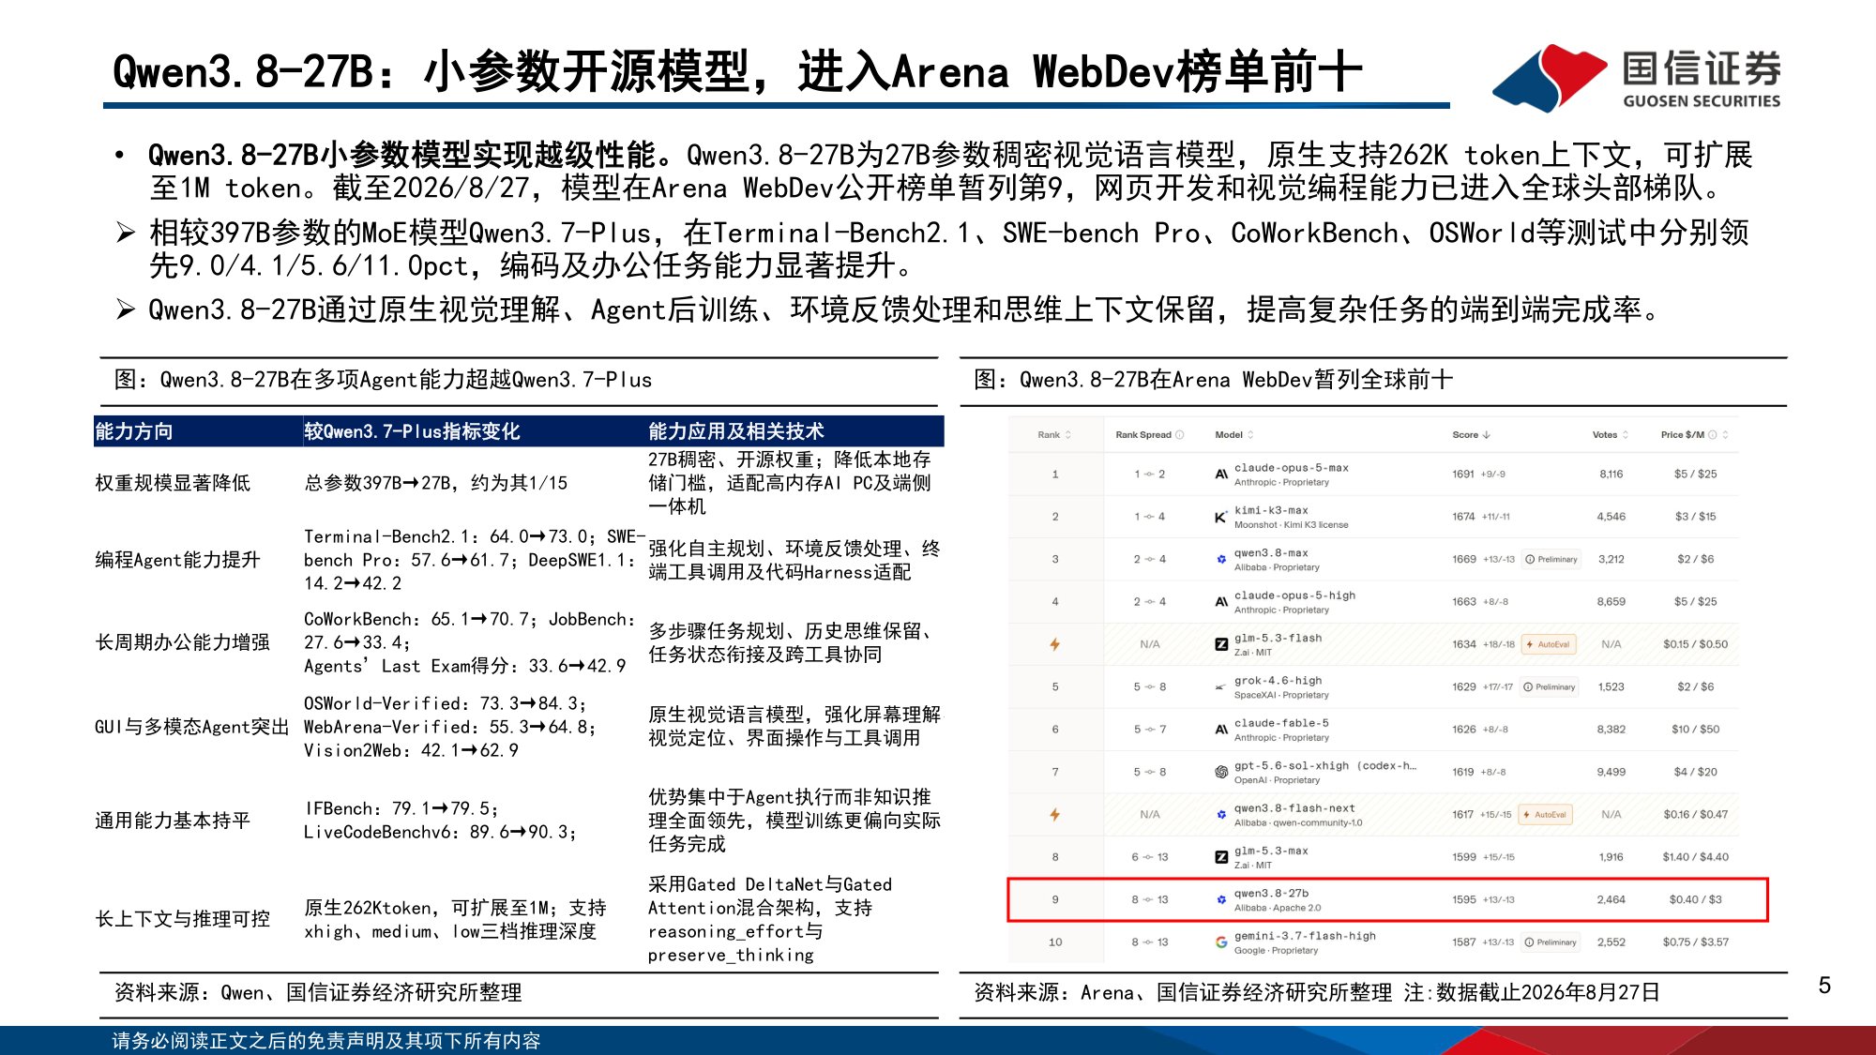
Task: Sort the leaderboard by the Rank column
Action: [1054, 435]
